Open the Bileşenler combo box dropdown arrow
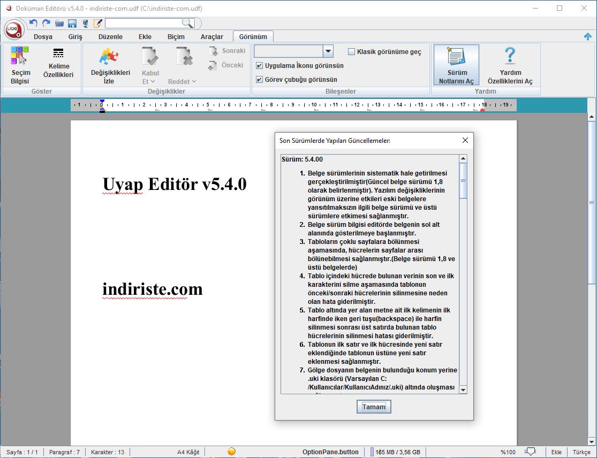Screen dimensions: 597x458 (x=328, y=51)
